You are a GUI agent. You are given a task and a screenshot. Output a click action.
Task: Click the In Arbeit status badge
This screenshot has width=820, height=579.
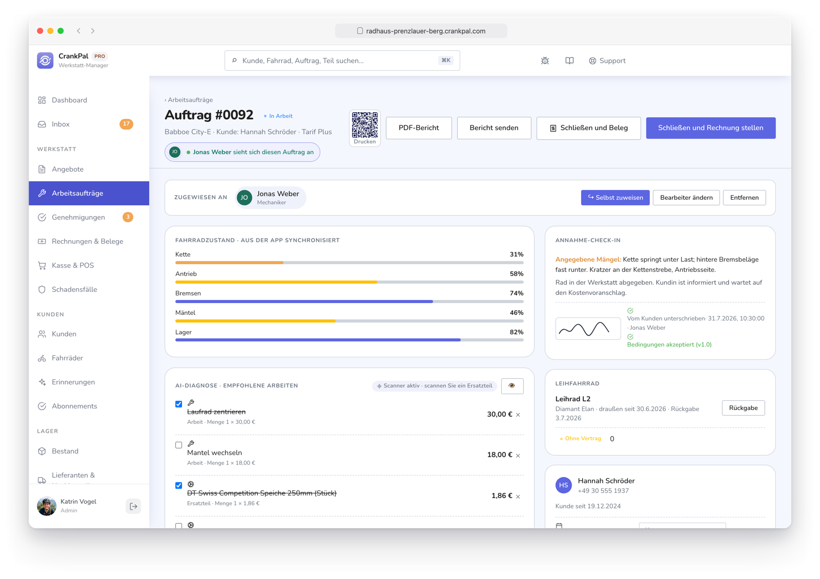click(278, 116)
